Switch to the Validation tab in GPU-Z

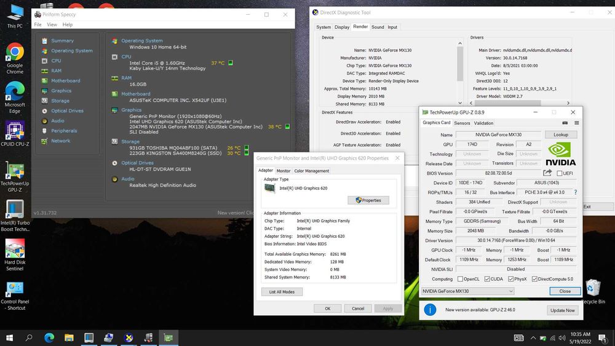tap(483, 123)
